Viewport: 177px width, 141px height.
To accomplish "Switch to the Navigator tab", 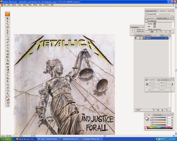I will coord(135,27).
